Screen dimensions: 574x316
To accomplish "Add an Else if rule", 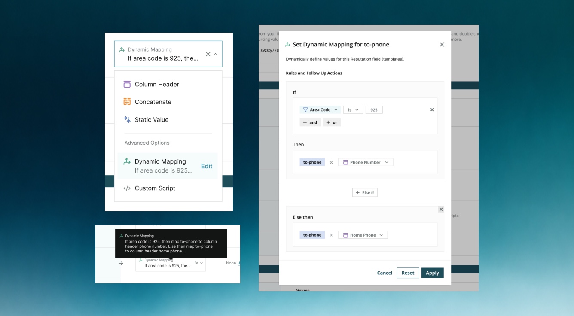I will coord(365,193).
